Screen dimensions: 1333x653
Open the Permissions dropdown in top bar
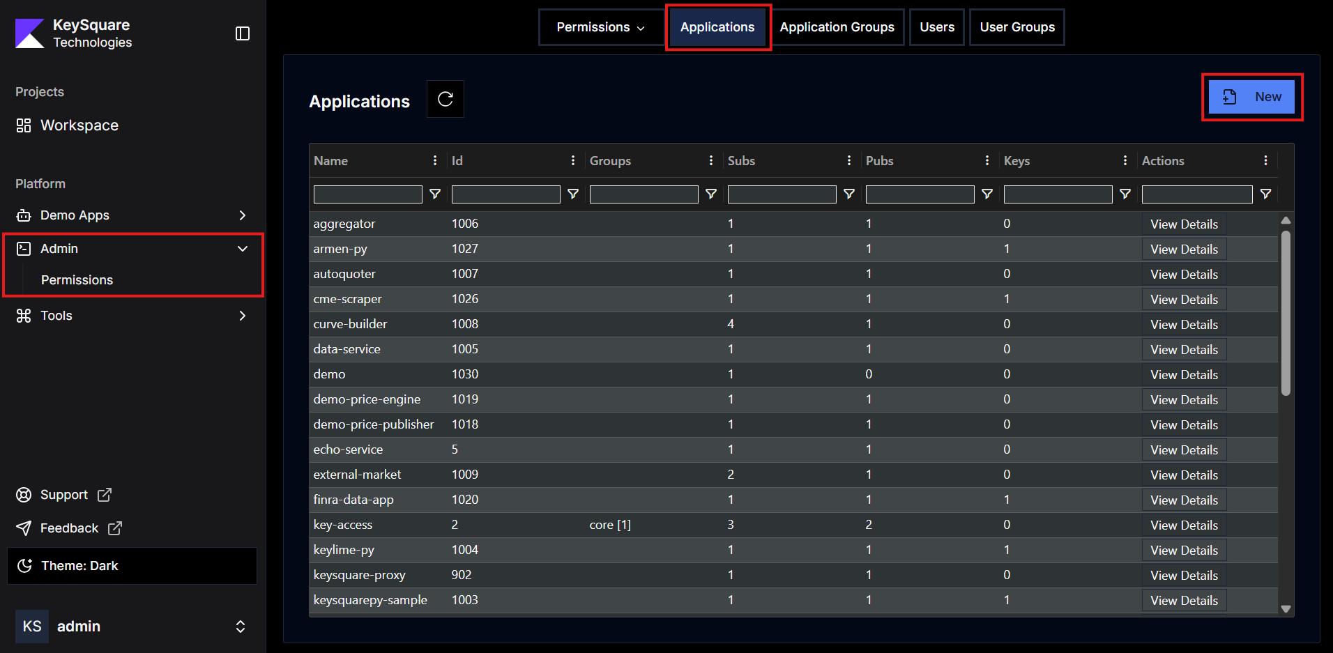[x=600, y=27]
